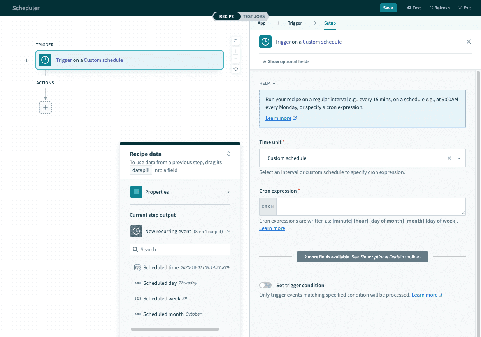Click the undo arrow icon above zoom controls
Image resolution: width=481 pixels, height=337 pixels.
(x=235, y=40)
